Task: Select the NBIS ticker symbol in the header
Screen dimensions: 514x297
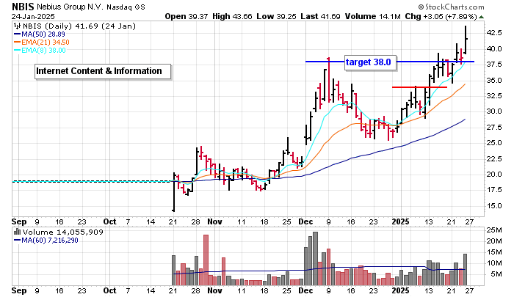Action: click(x=23, y=7)
